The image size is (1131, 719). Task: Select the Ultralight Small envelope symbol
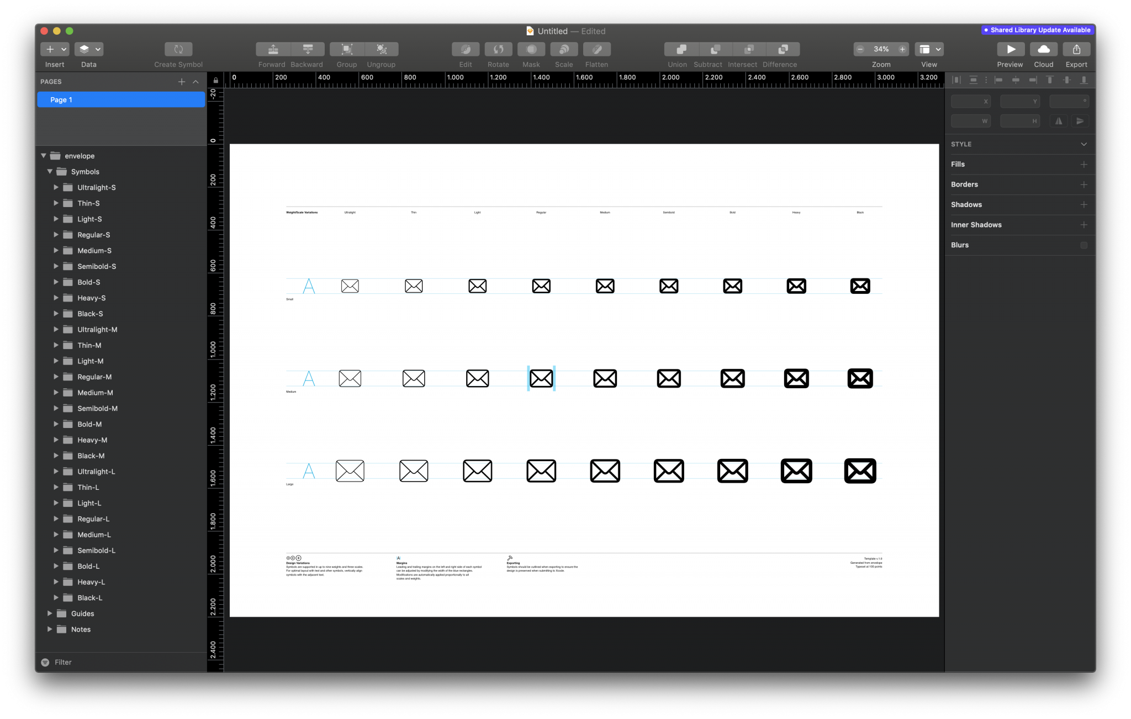tap(350, 286)
